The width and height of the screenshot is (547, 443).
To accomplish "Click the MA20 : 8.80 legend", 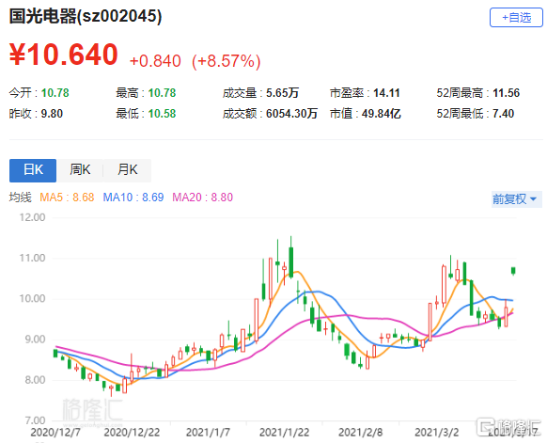I will (x=203, y=198).
